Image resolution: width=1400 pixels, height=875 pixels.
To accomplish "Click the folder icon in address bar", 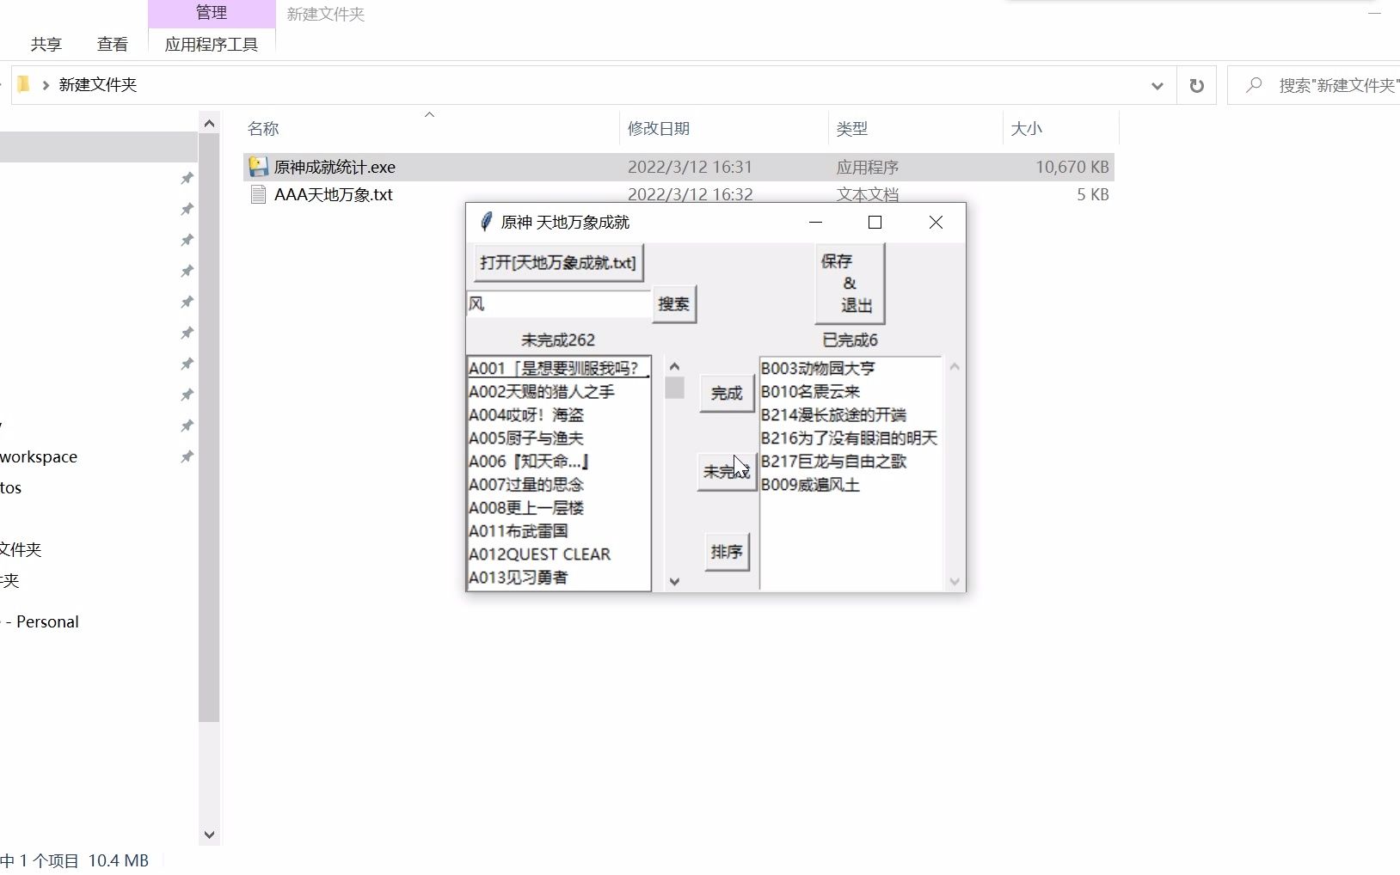I will [x=24, y=84].
